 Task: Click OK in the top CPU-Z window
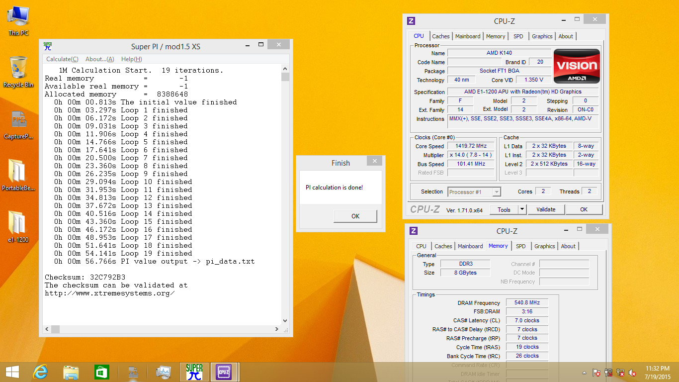click(584, 209)
